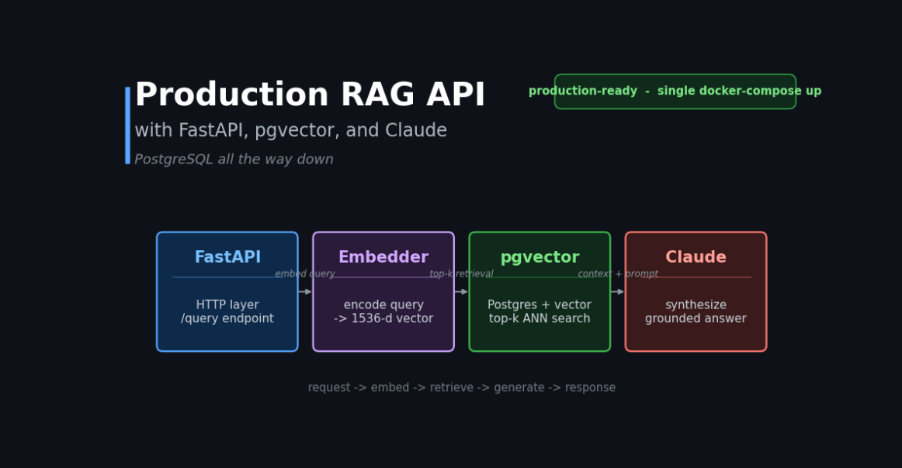902x468 pixels.
Task: Select the pgvector box heading
Action: [x=539, y=258]
